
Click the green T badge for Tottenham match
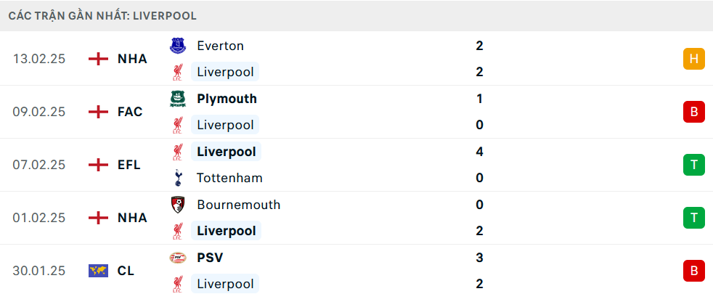pyautogui.click(x=693, y=165)
